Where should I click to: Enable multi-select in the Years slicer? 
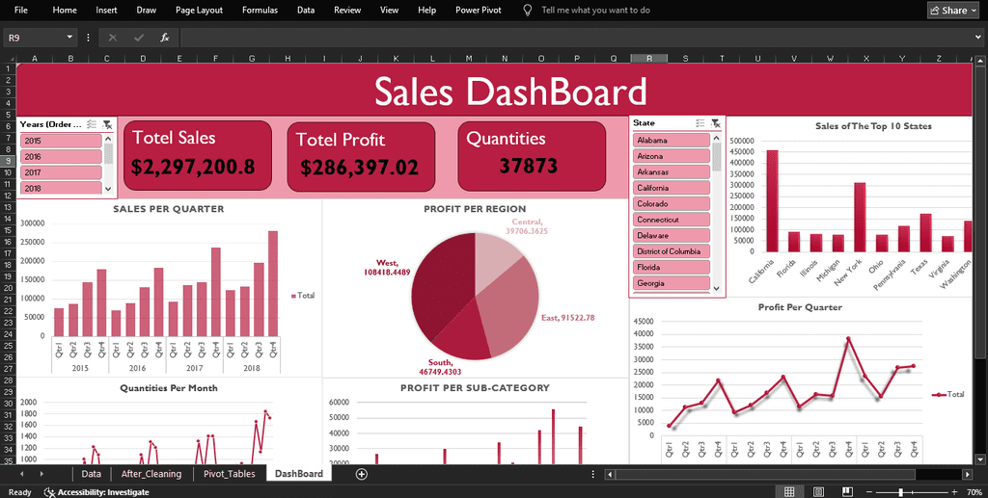tap(92, 124)
